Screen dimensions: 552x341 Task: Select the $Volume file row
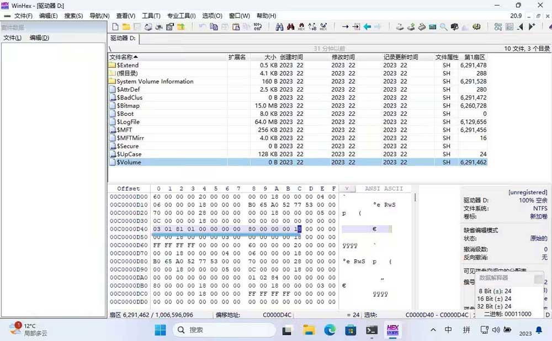coord(298,162)
